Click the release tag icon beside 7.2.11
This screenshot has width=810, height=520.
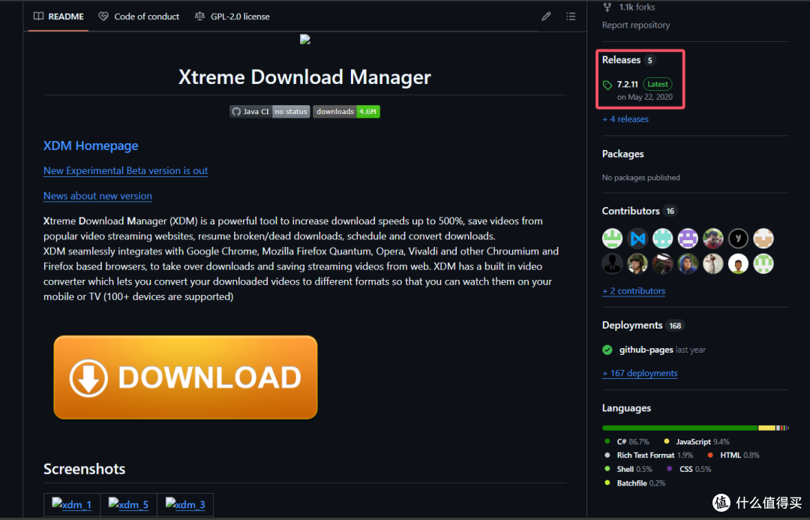pyautogui.click(x=607, y=86)
